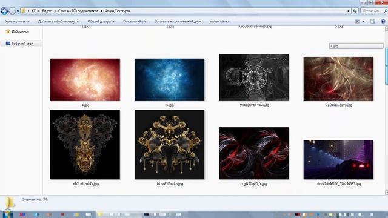Select the blue nebula thumbnail 5.jpg
This screenshot has height=218, width=388.
pyautogui.click(x=170, y=79)
